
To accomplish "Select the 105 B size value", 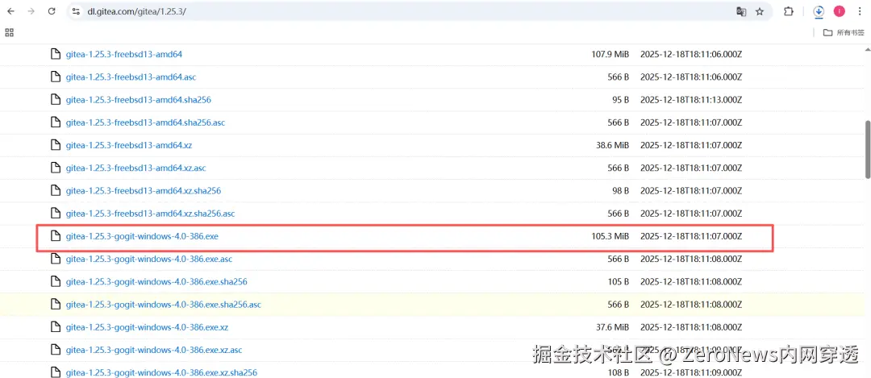I will [x=619, y=282].
